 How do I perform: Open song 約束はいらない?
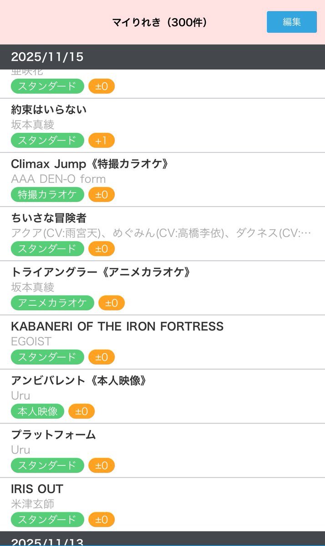click(x=49, y=110)
